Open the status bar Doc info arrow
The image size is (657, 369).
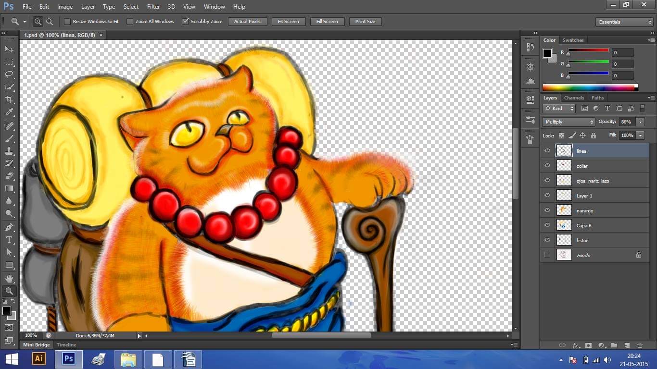[x=139, y=336]
